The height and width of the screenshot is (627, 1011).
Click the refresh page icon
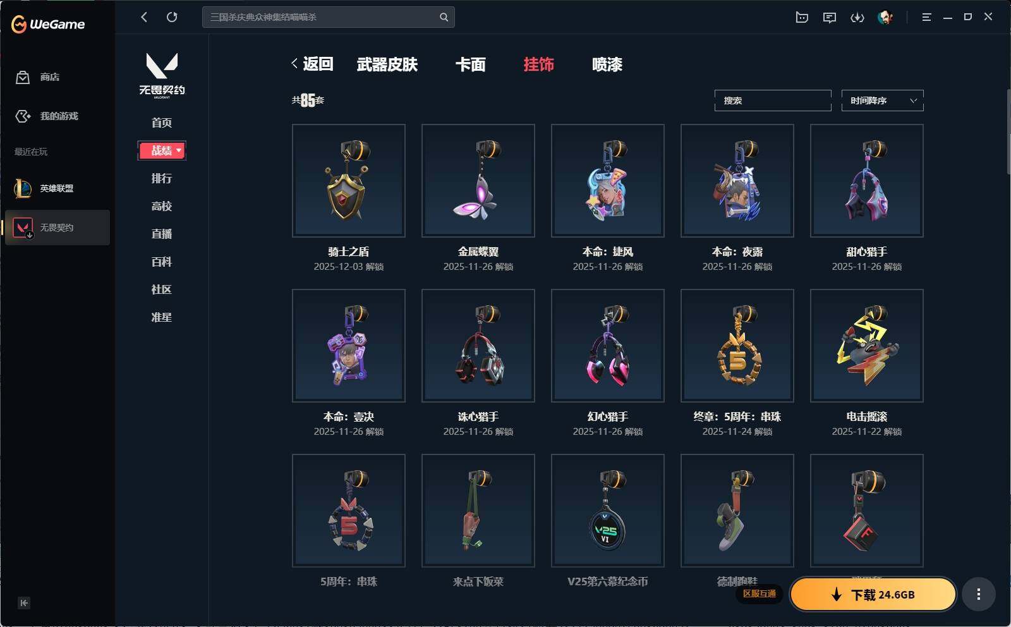[x=172, y=17]
